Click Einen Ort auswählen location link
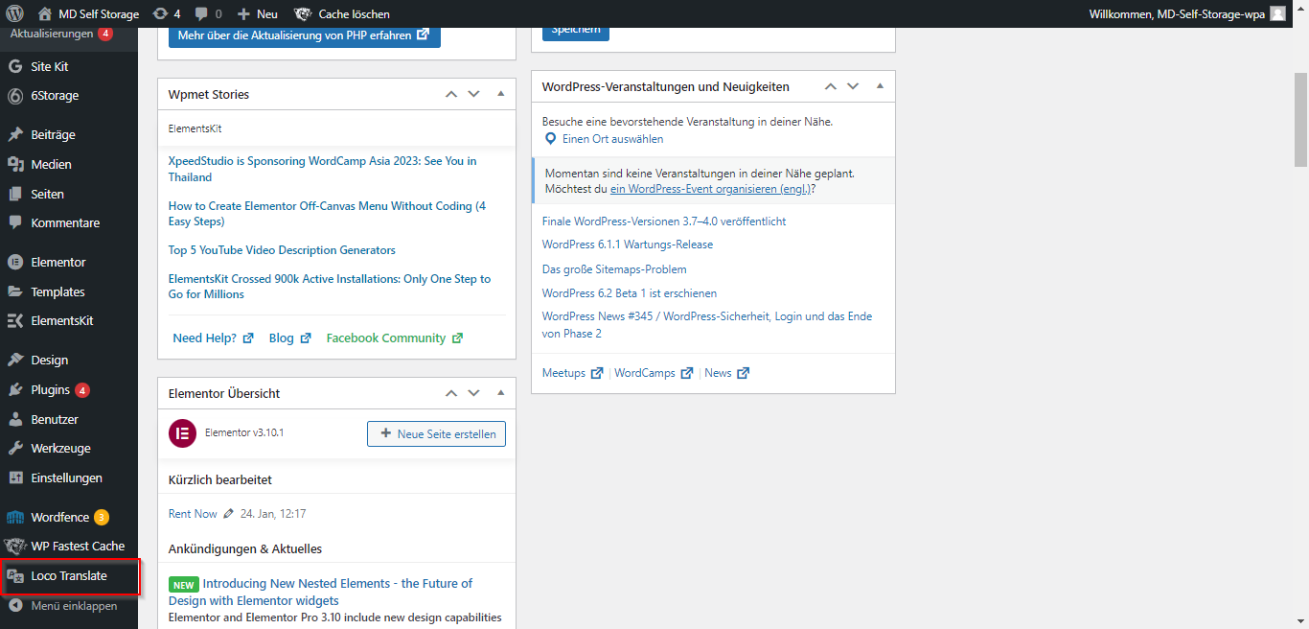 (x=604, y=139)
